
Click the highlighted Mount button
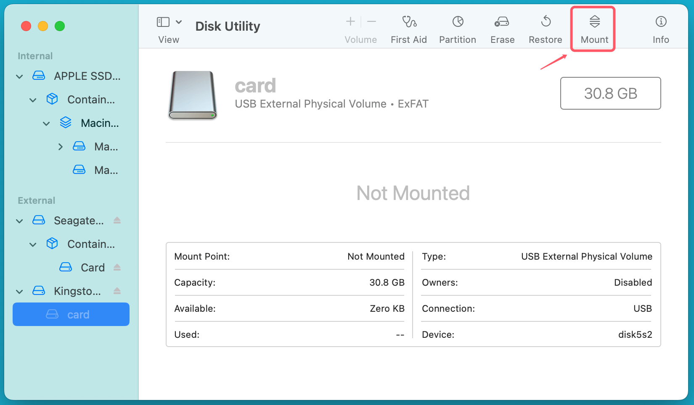click(593, 29)
